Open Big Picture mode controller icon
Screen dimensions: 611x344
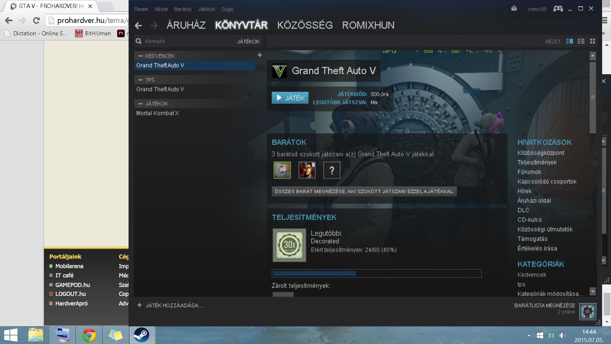coord(558,9)
